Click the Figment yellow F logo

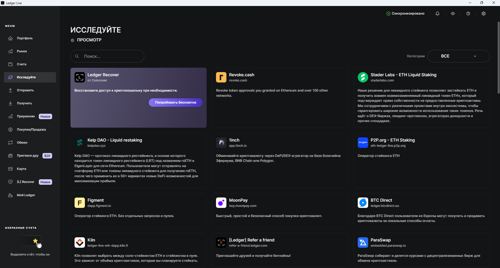point(80,203)
